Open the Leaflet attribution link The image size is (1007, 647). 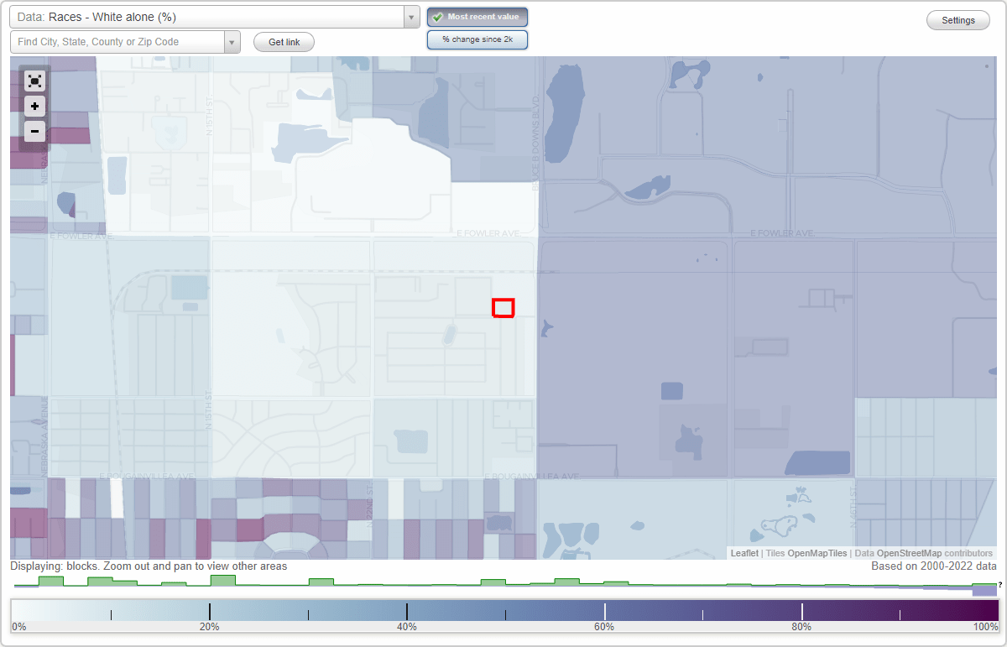744,553
